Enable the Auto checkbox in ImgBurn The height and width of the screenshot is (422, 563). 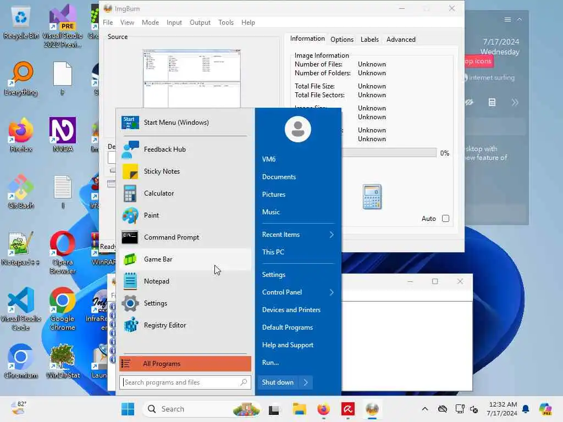(x=445, y=219)
